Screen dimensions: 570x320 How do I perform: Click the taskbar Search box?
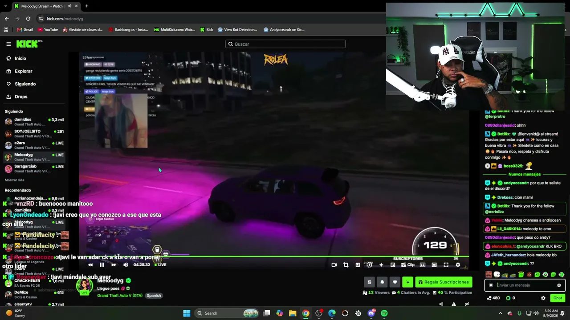pos(227,313)
